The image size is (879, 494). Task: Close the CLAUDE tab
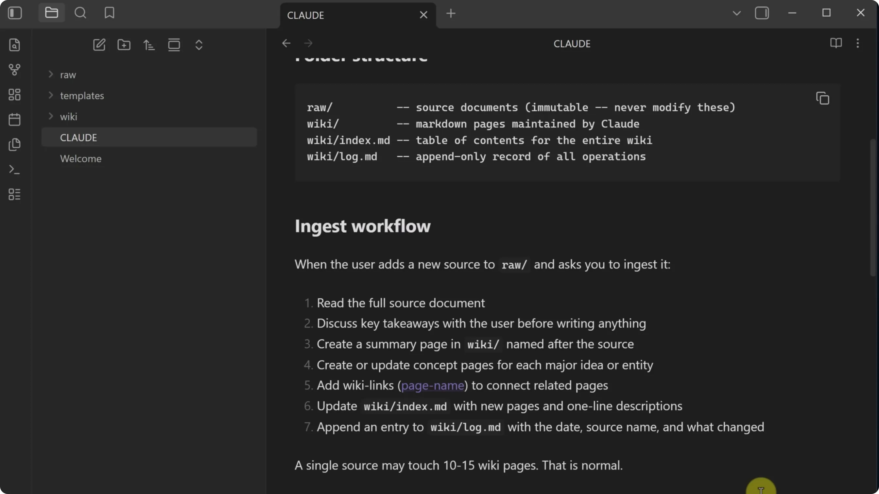click(x=423, y=15)
